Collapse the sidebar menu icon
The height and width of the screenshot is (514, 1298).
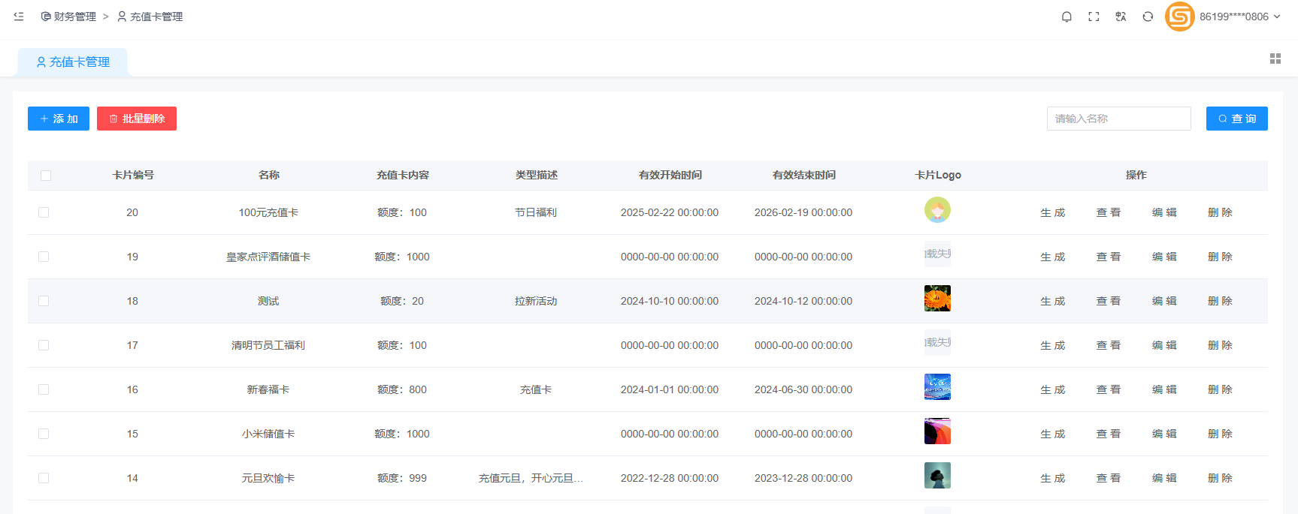point(19,17)
